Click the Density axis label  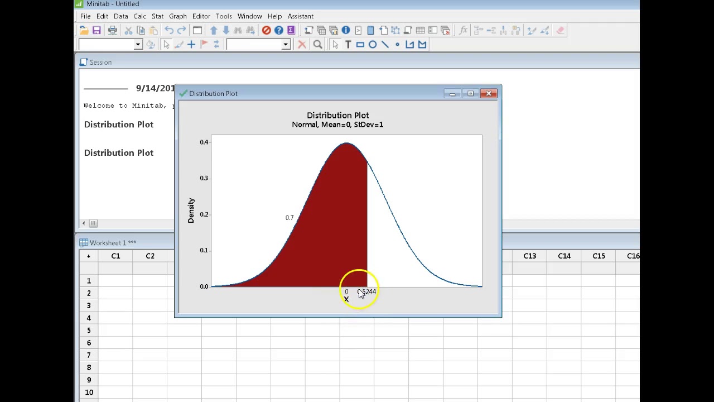[191, 210]
